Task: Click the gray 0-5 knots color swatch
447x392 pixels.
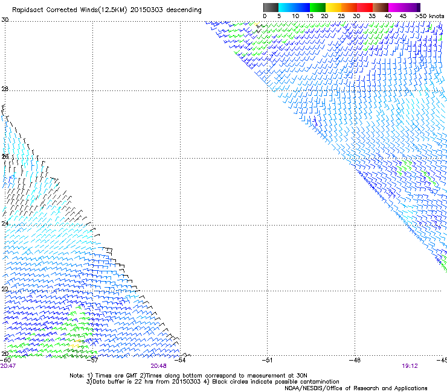Action: coord(271,7)
